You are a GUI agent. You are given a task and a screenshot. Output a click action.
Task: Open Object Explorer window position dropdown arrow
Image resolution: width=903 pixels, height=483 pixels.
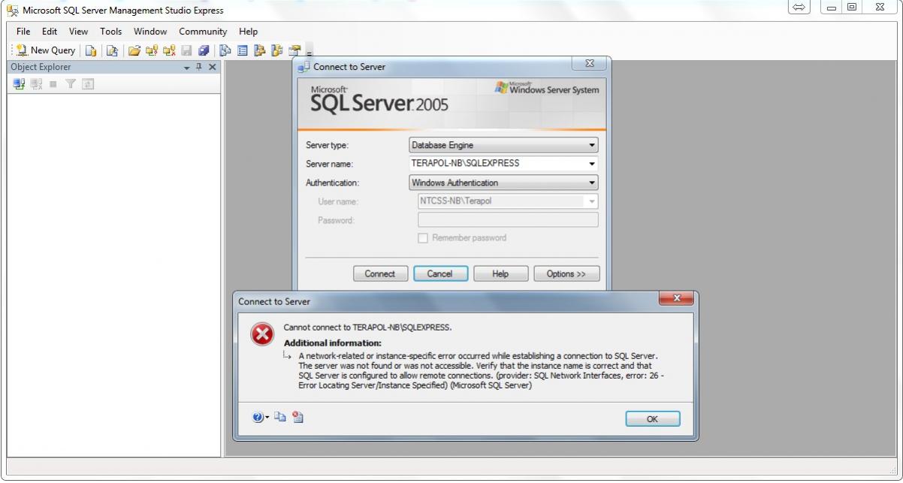[x=187, y=68]
